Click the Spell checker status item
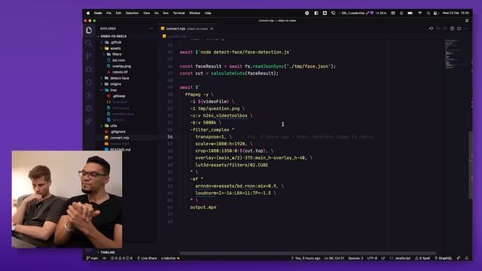This screenshot has height=271, width=482. tap(423, 258)
